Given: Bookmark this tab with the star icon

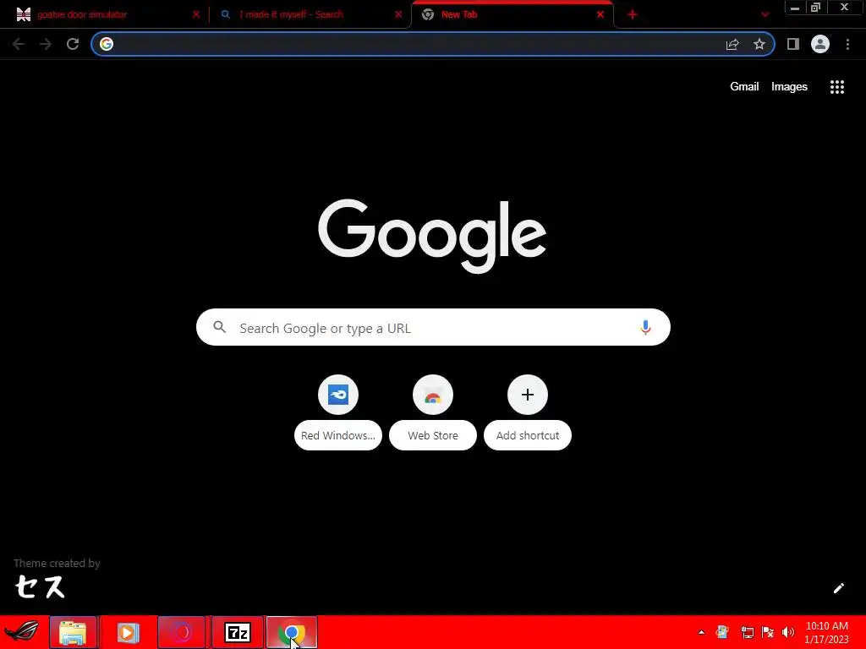Looking at the screenshot, I should click(759, 44).
